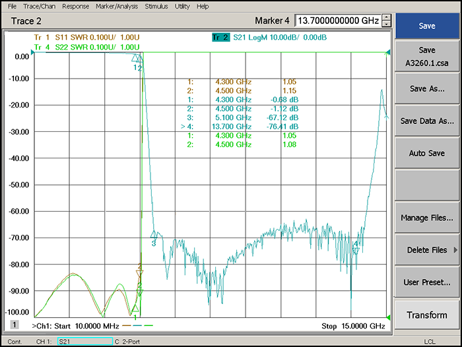This screenshot has height=347, width=462.
Task: Click the Auto Save softkey
Action: [x=427, y=153]
